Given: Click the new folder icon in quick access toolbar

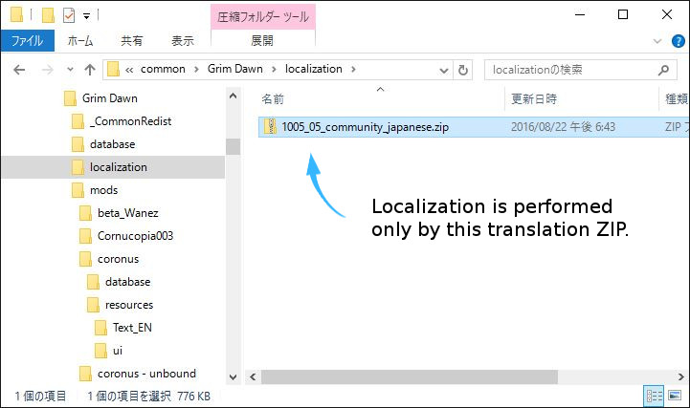Looking at the screenshot, I should click(47, 15).
